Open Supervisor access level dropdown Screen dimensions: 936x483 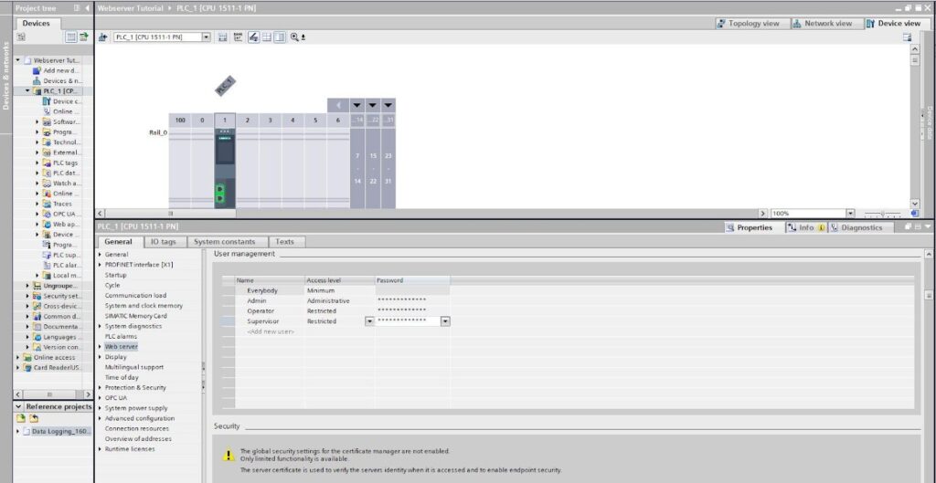pos(369,321)
